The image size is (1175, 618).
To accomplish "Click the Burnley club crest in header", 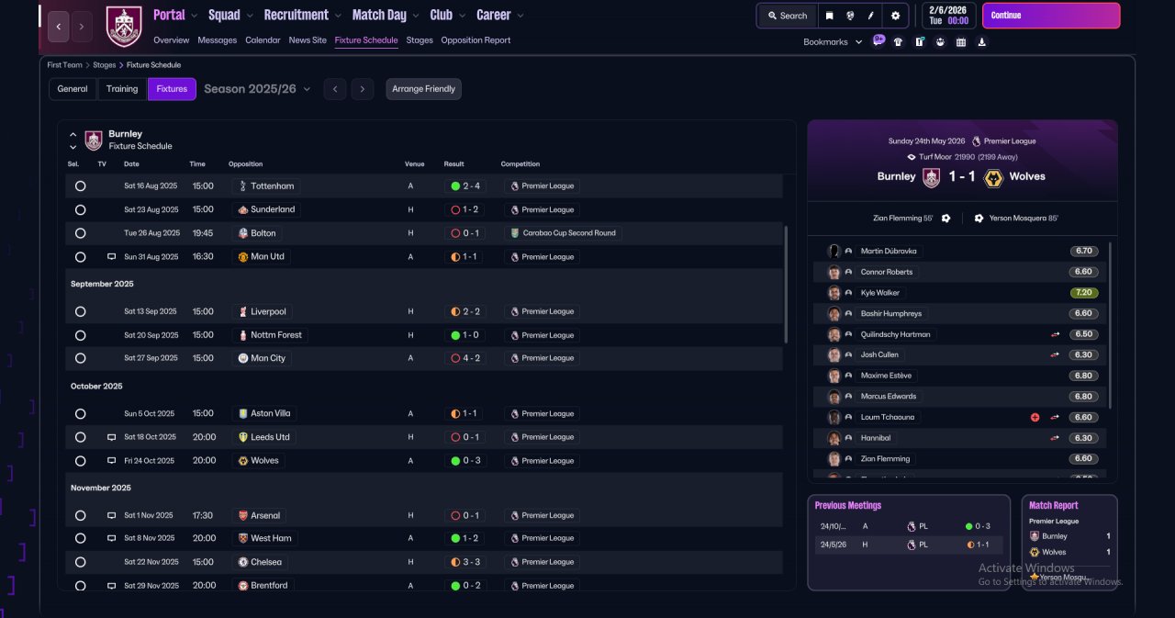I will click(124, 27).
